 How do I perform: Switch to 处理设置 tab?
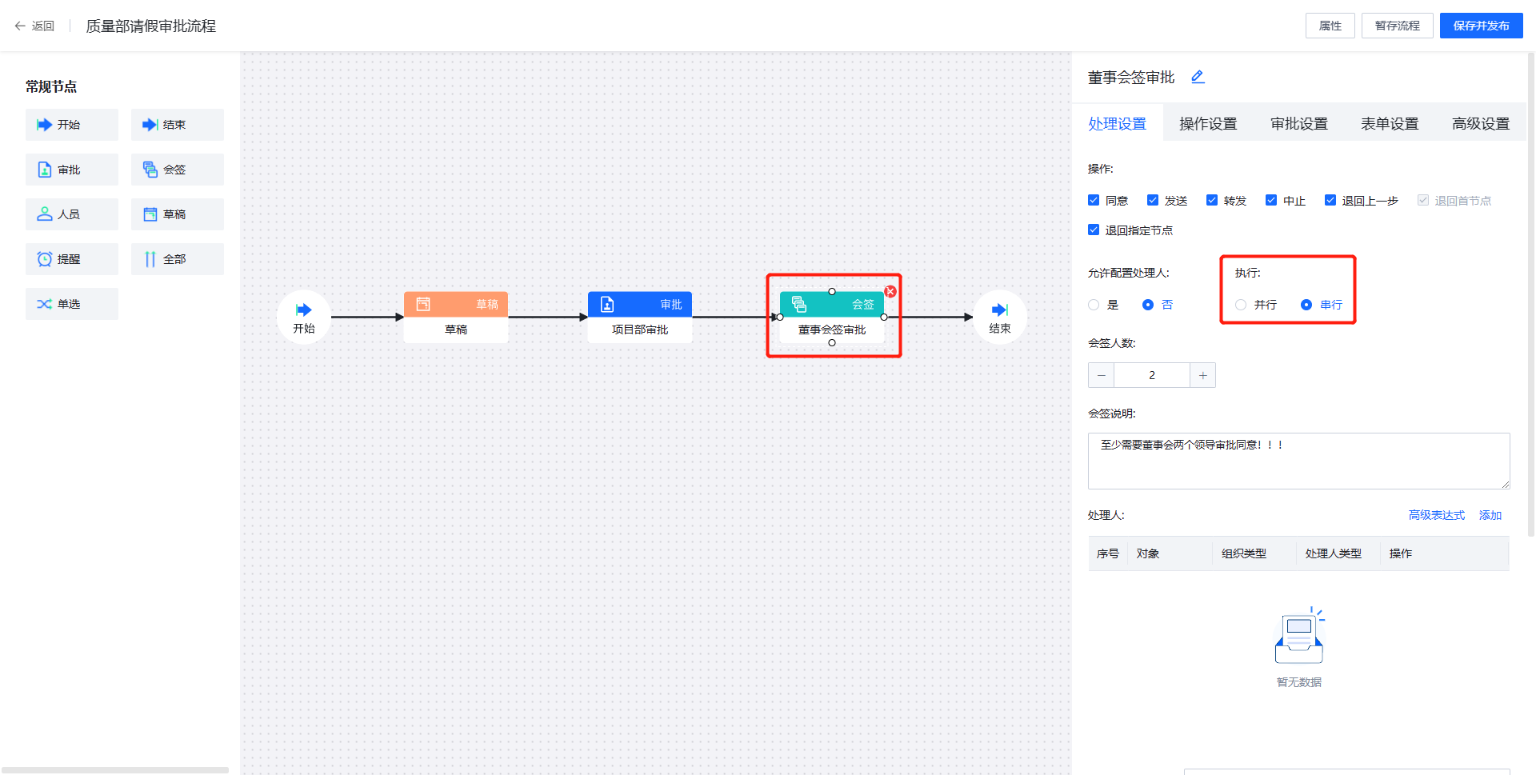pos(1118,123)
